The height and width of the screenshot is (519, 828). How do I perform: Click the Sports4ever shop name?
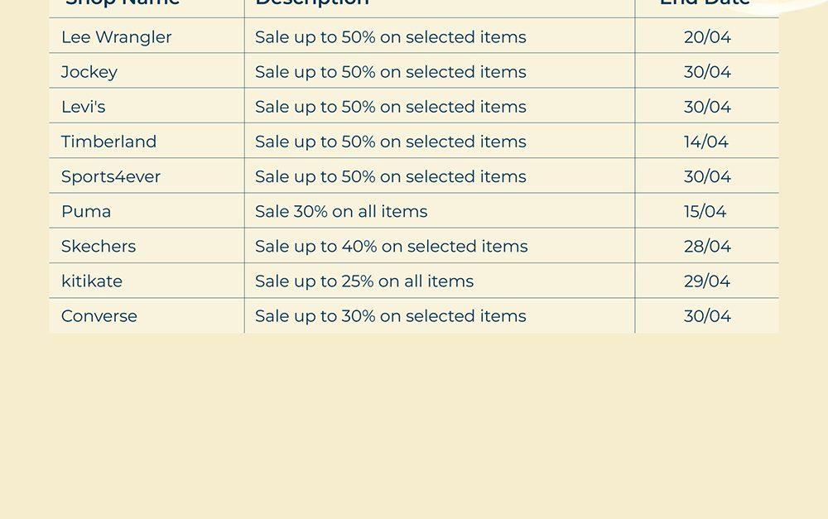pyautogui.click(x=111, y=176)
